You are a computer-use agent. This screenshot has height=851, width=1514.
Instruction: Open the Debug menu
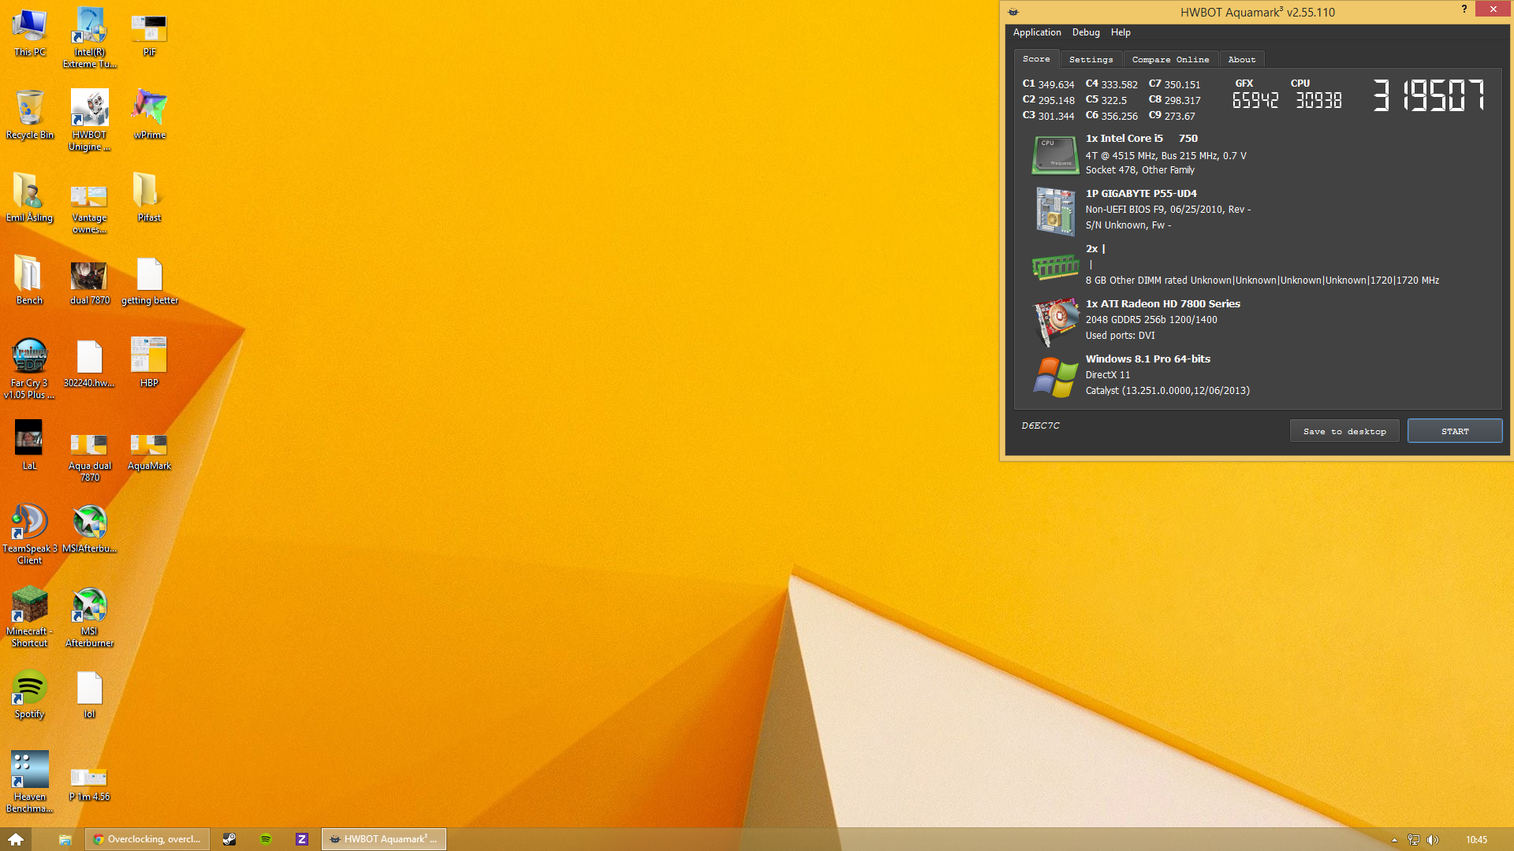click(x=1085, y=32)
